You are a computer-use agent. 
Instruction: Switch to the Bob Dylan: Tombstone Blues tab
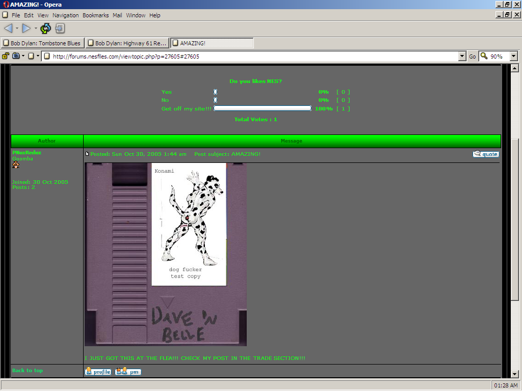pyautogui.click(x=42, y=43)
